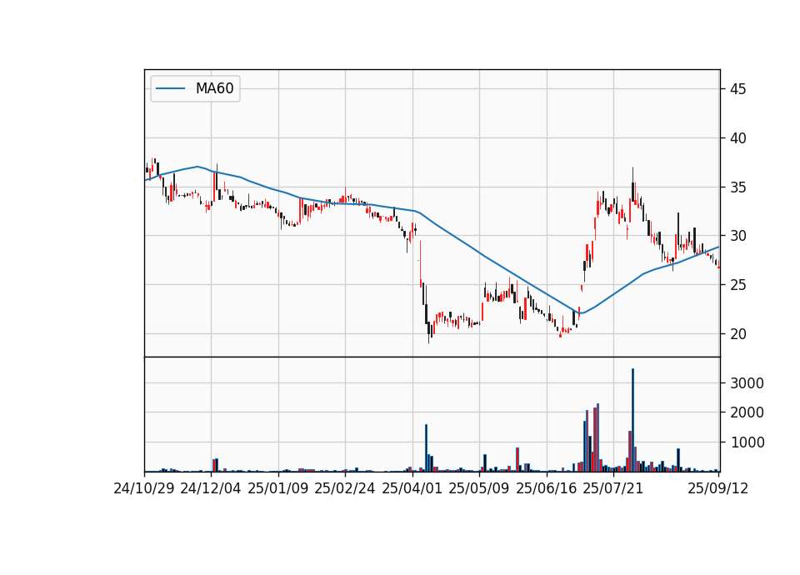Click the price axis value 40
Viewport: 800px width, 575px height.
tap(737, 138)
